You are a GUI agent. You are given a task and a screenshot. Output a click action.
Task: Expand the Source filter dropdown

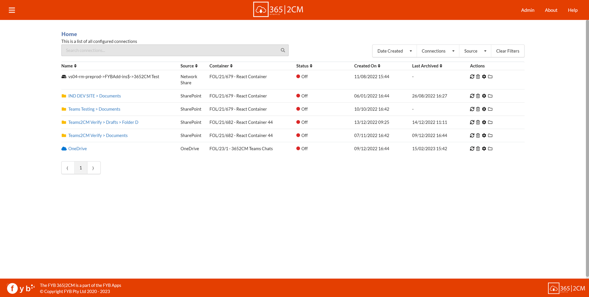click(475, 51)
